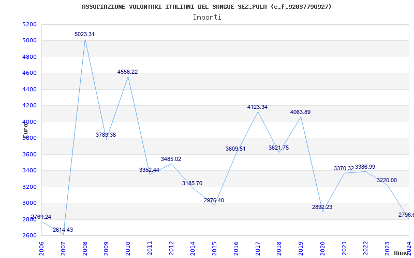Click x-axis year 2018

279,249
